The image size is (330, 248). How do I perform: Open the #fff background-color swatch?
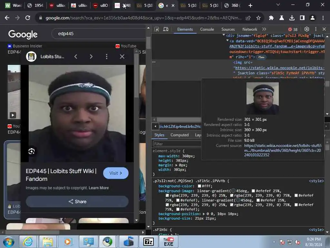tap(199, 186)
